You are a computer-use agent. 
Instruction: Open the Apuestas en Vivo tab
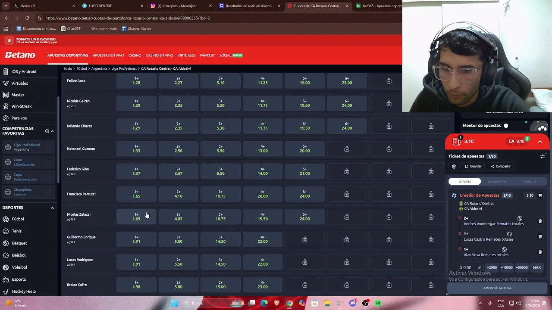coord(108,56)
